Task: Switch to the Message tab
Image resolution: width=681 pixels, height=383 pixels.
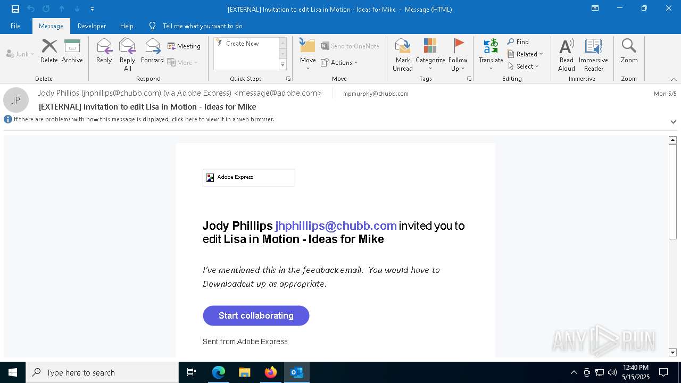Action: (51, 26)
